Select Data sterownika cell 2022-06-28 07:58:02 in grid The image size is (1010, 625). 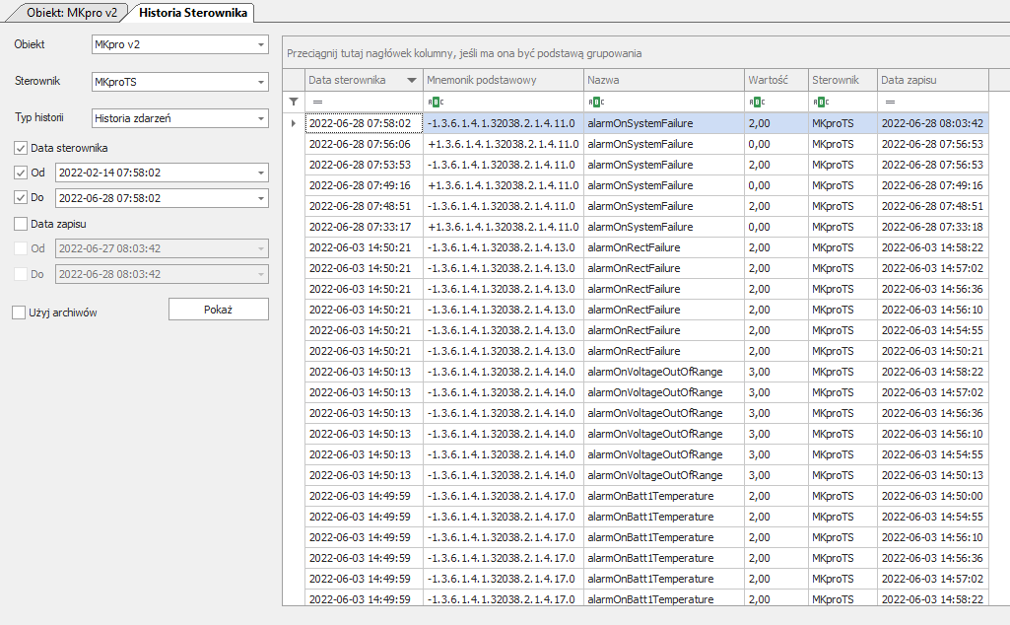(x=364, y=123)
